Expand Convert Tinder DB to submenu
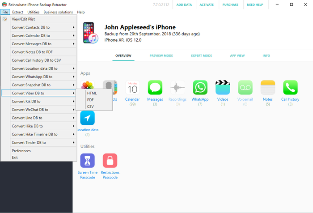Image resolution: width=313 pixels, height=213 pixels. [x=43, y=142]
